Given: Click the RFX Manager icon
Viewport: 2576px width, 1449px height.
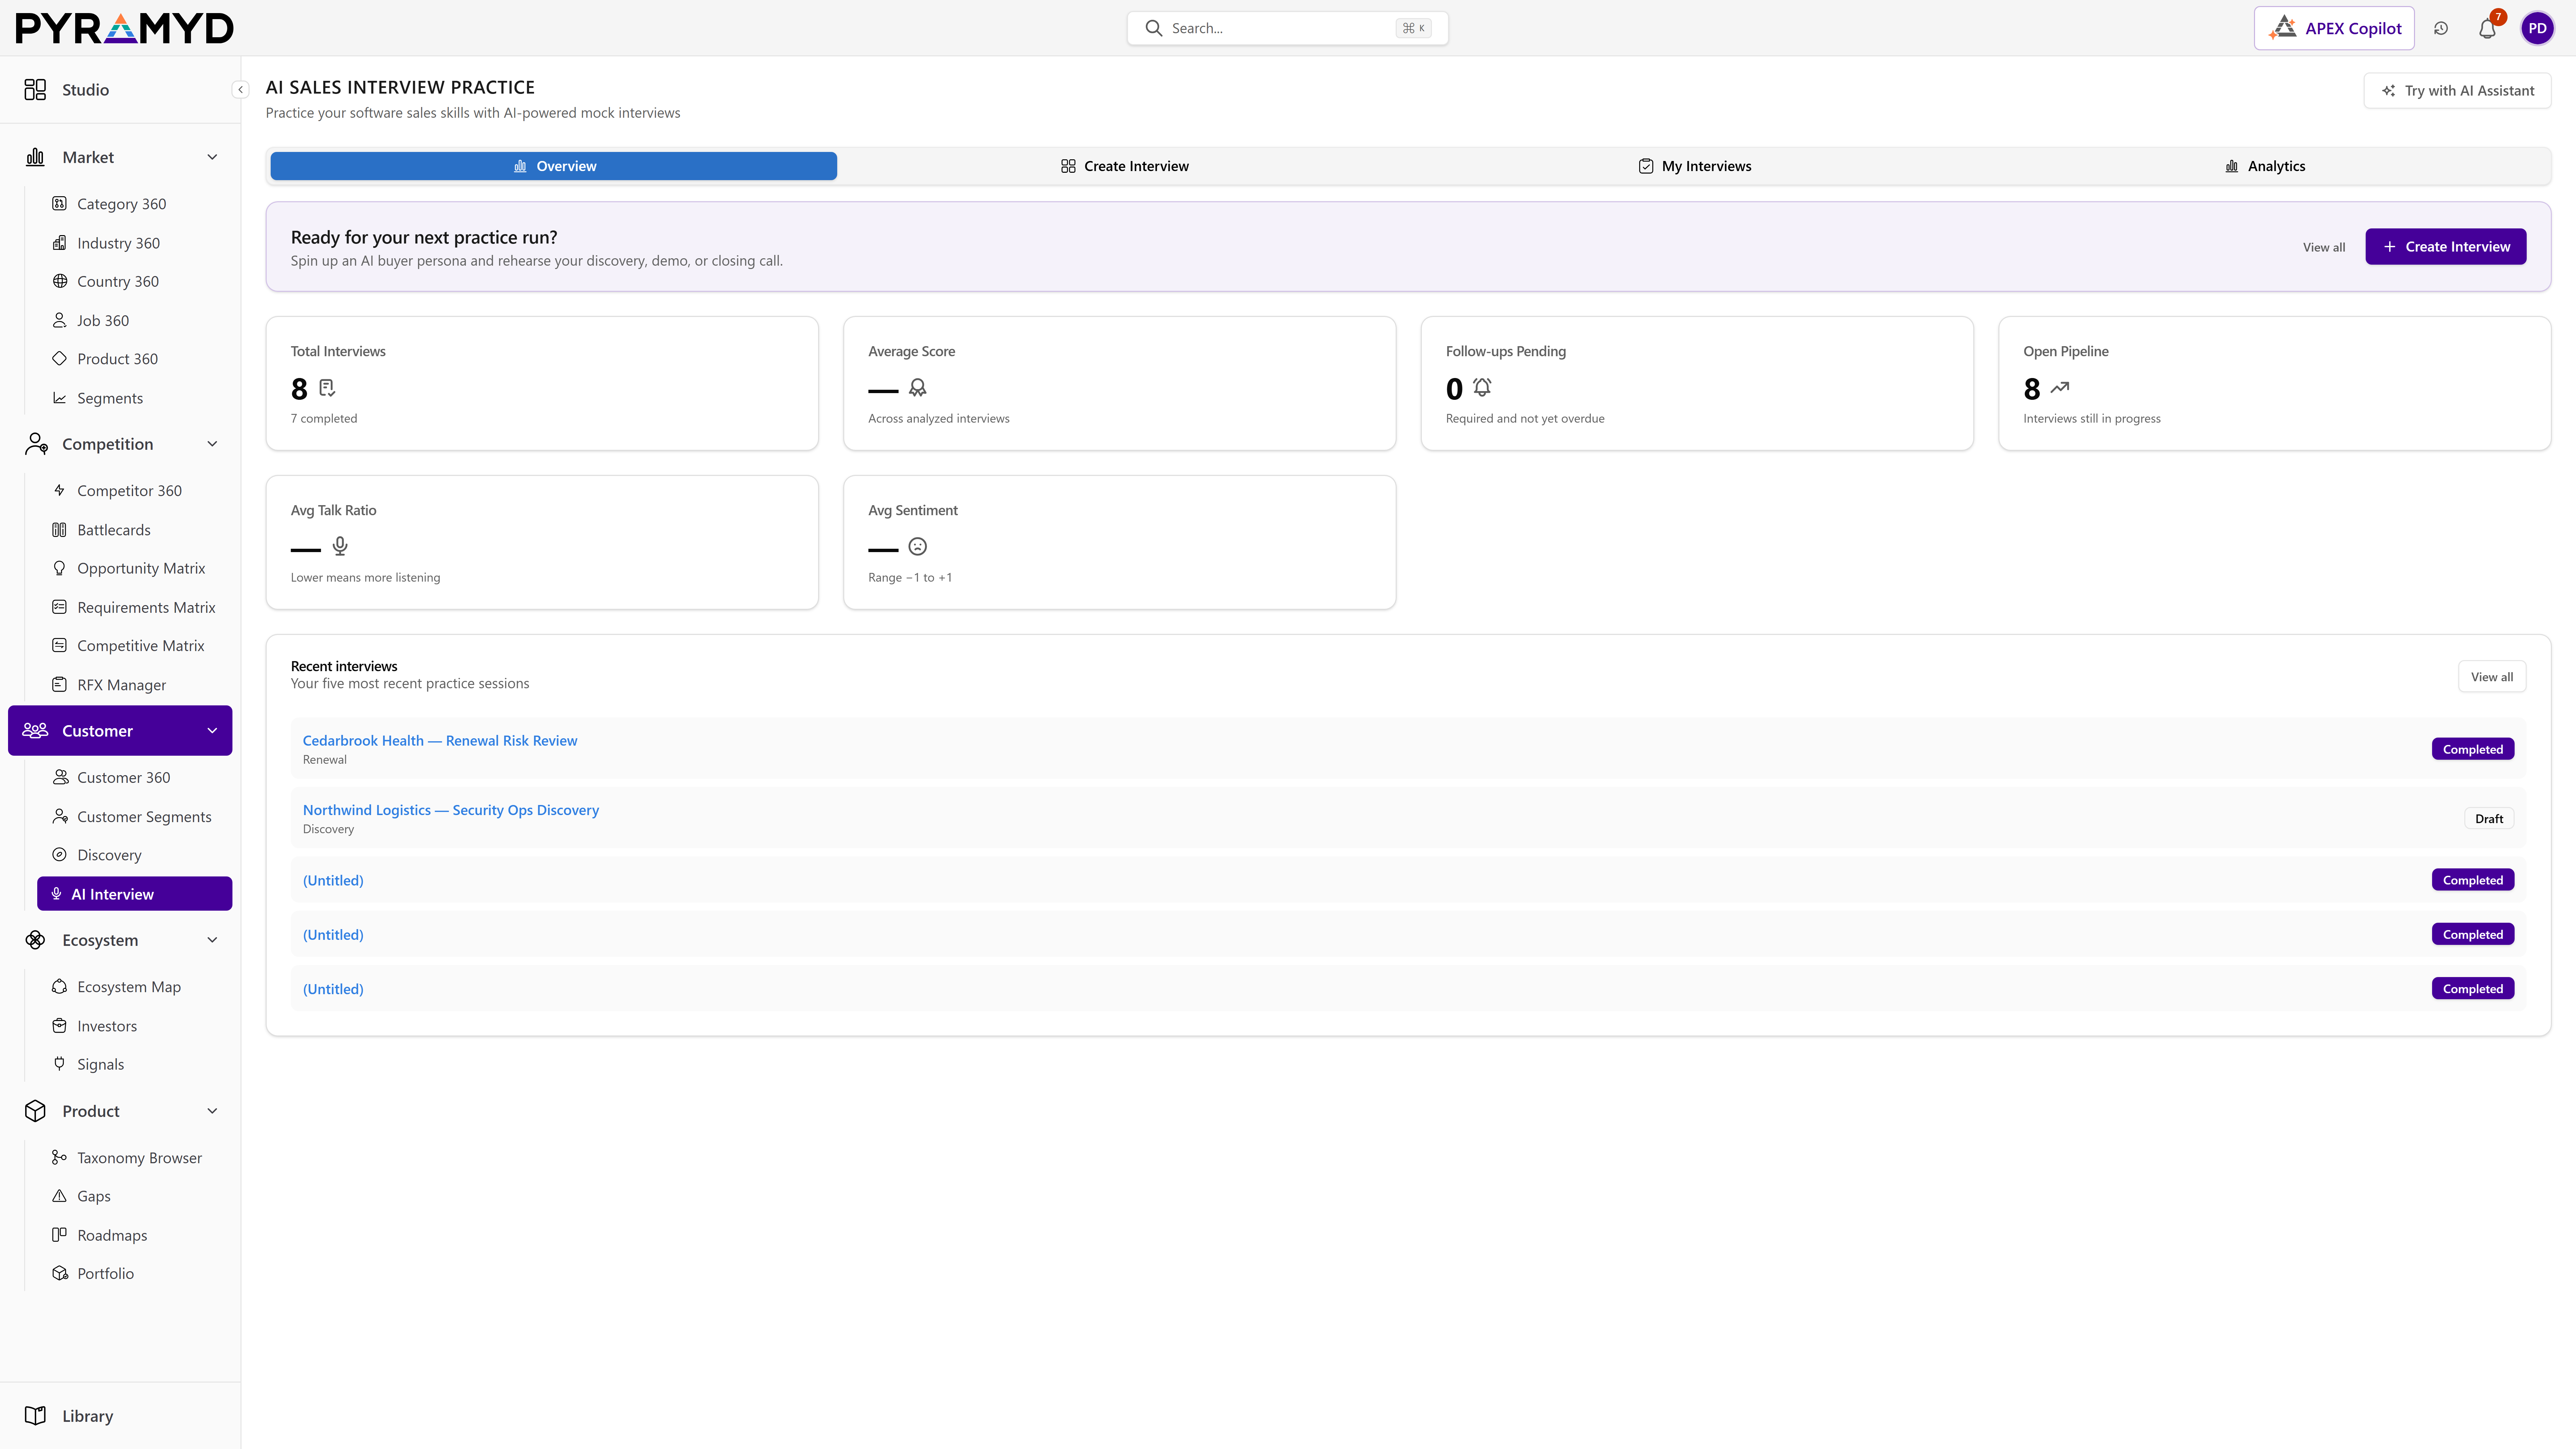Looking at the screenshot, I should [x=60, y=685].
